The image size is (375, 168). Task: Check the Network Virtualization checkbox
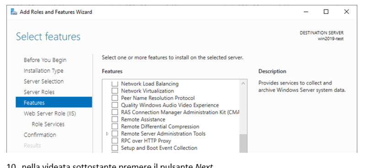click(x=115, y=91)
